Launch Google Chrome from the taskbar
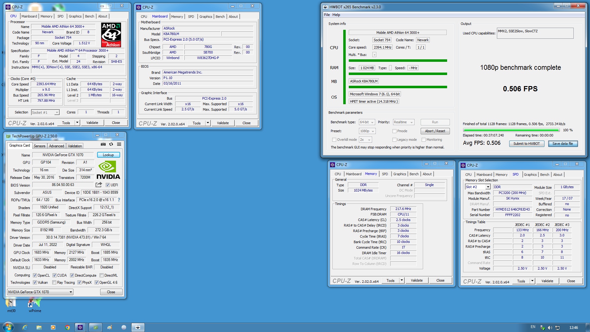590x332 pixels. (x=67, y=327)
